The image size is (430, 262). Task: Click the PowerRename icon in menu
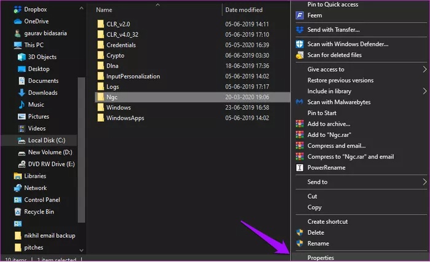click(300, 167)
